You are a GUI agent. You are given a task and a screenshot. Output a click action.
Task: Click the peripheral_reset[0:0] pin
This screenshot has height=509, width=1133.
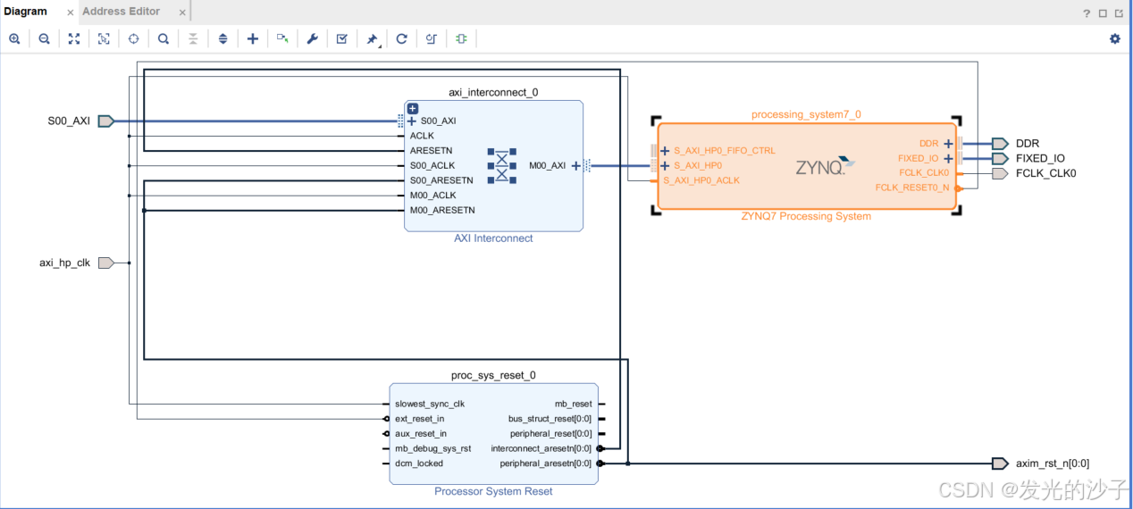tap(550, 433)
